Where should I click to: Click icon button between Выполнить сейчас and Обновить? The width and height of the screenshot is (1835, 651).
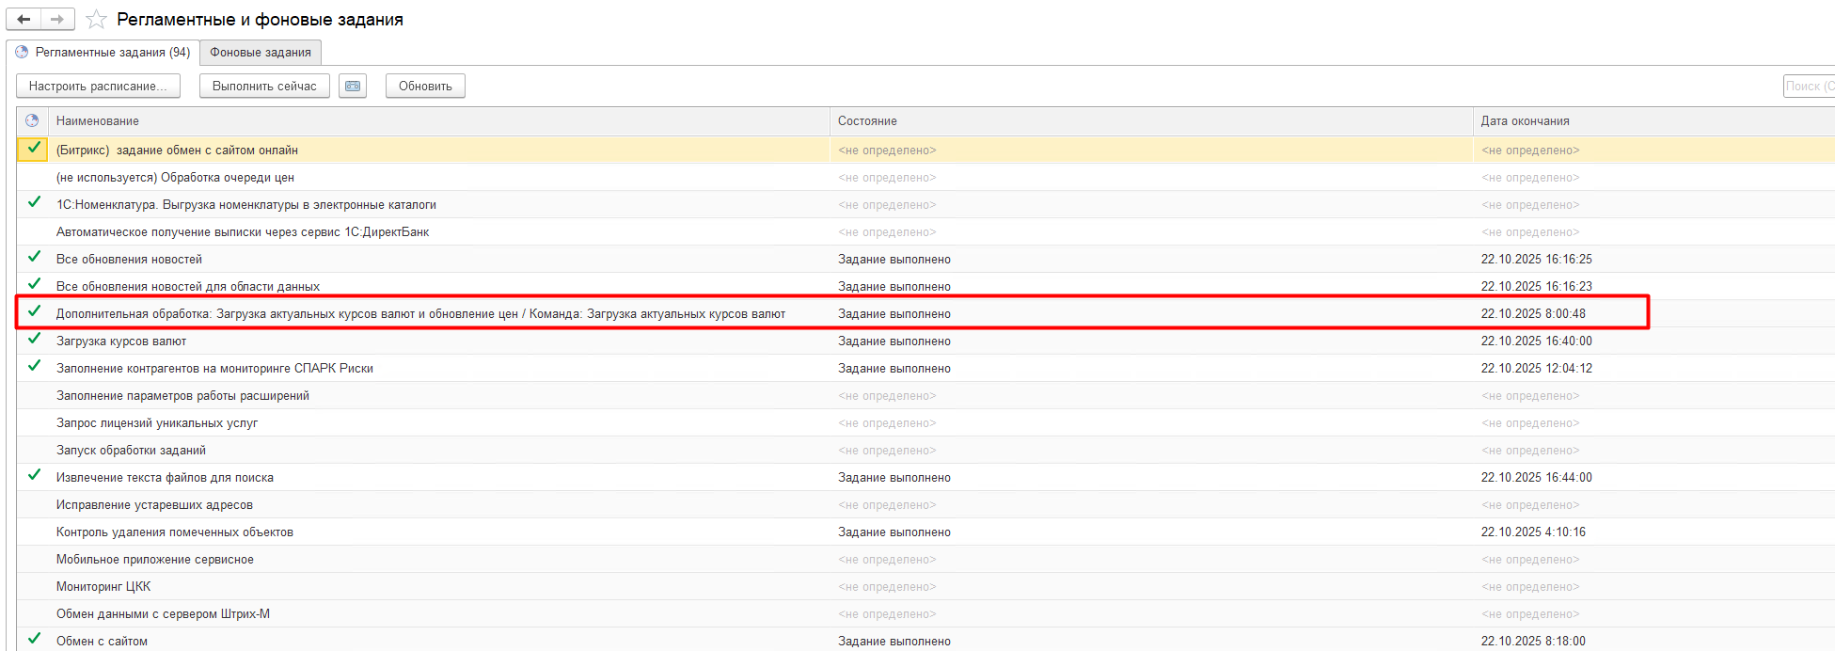353,86
